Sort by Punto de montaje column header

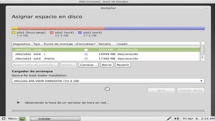[58, 44]
